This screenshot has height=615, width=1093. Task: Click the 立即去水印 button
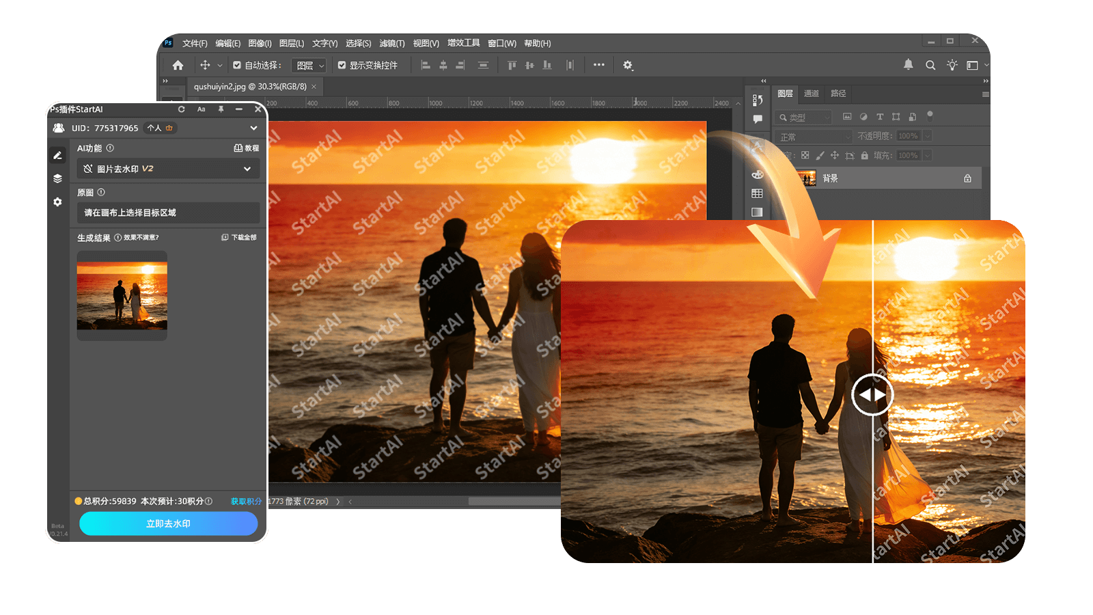click(x=168, y=523)
